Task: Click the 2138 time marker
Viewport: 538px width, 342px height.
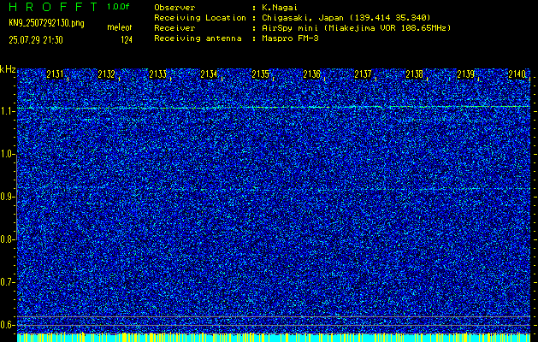Action: [x=414, y=74]
